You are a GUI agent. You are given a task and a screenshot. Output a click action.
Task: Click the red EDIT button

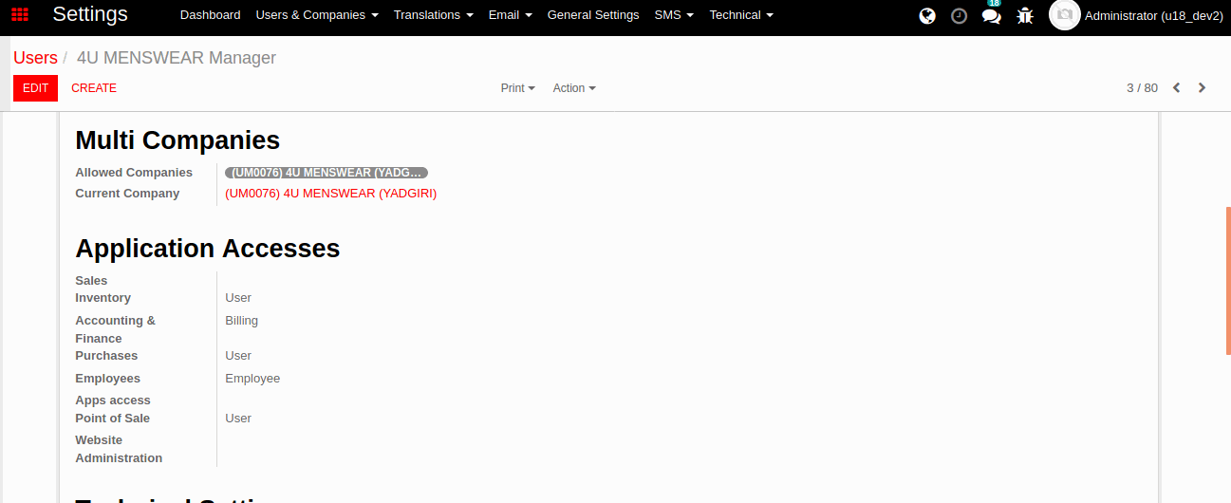click(x=35, y=88)
